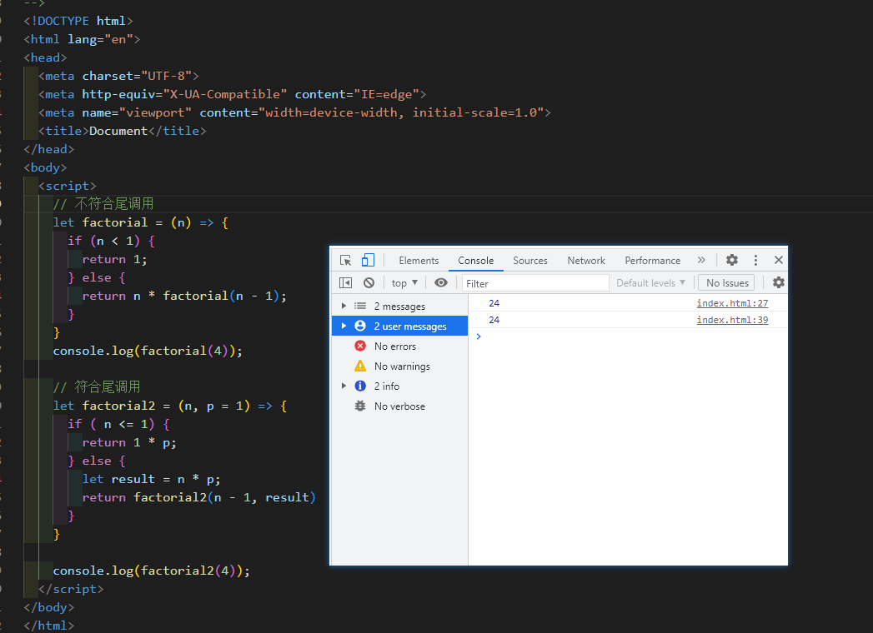
Task: Open the Elements tab
Action: coord(419,261)
